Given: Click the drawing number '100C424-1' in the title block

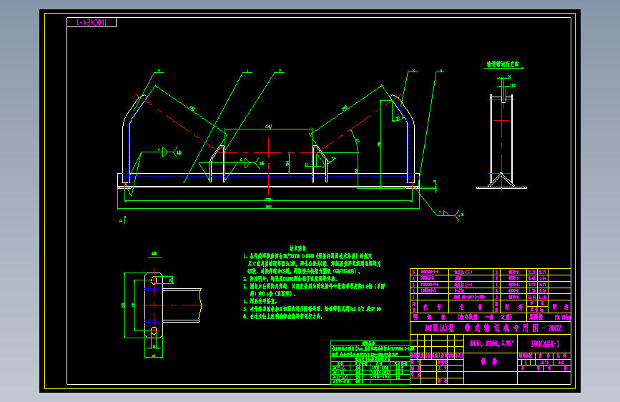Looking at the screenshot, I should point(544,343).
